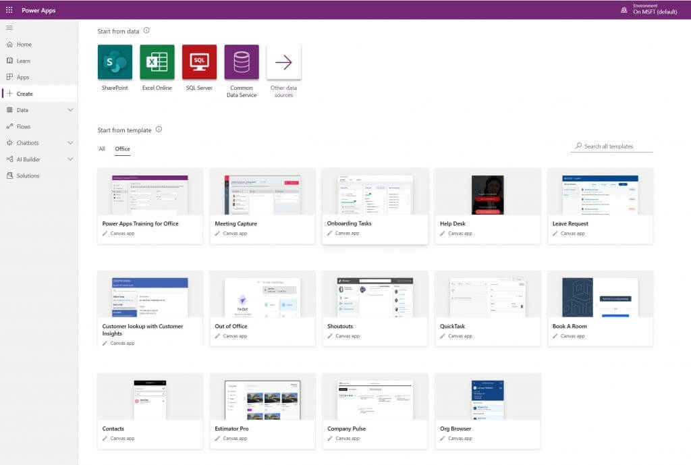Screen dimensions: 691x465
Task: Switch to the All templates tab
Action: click(102, 149)
